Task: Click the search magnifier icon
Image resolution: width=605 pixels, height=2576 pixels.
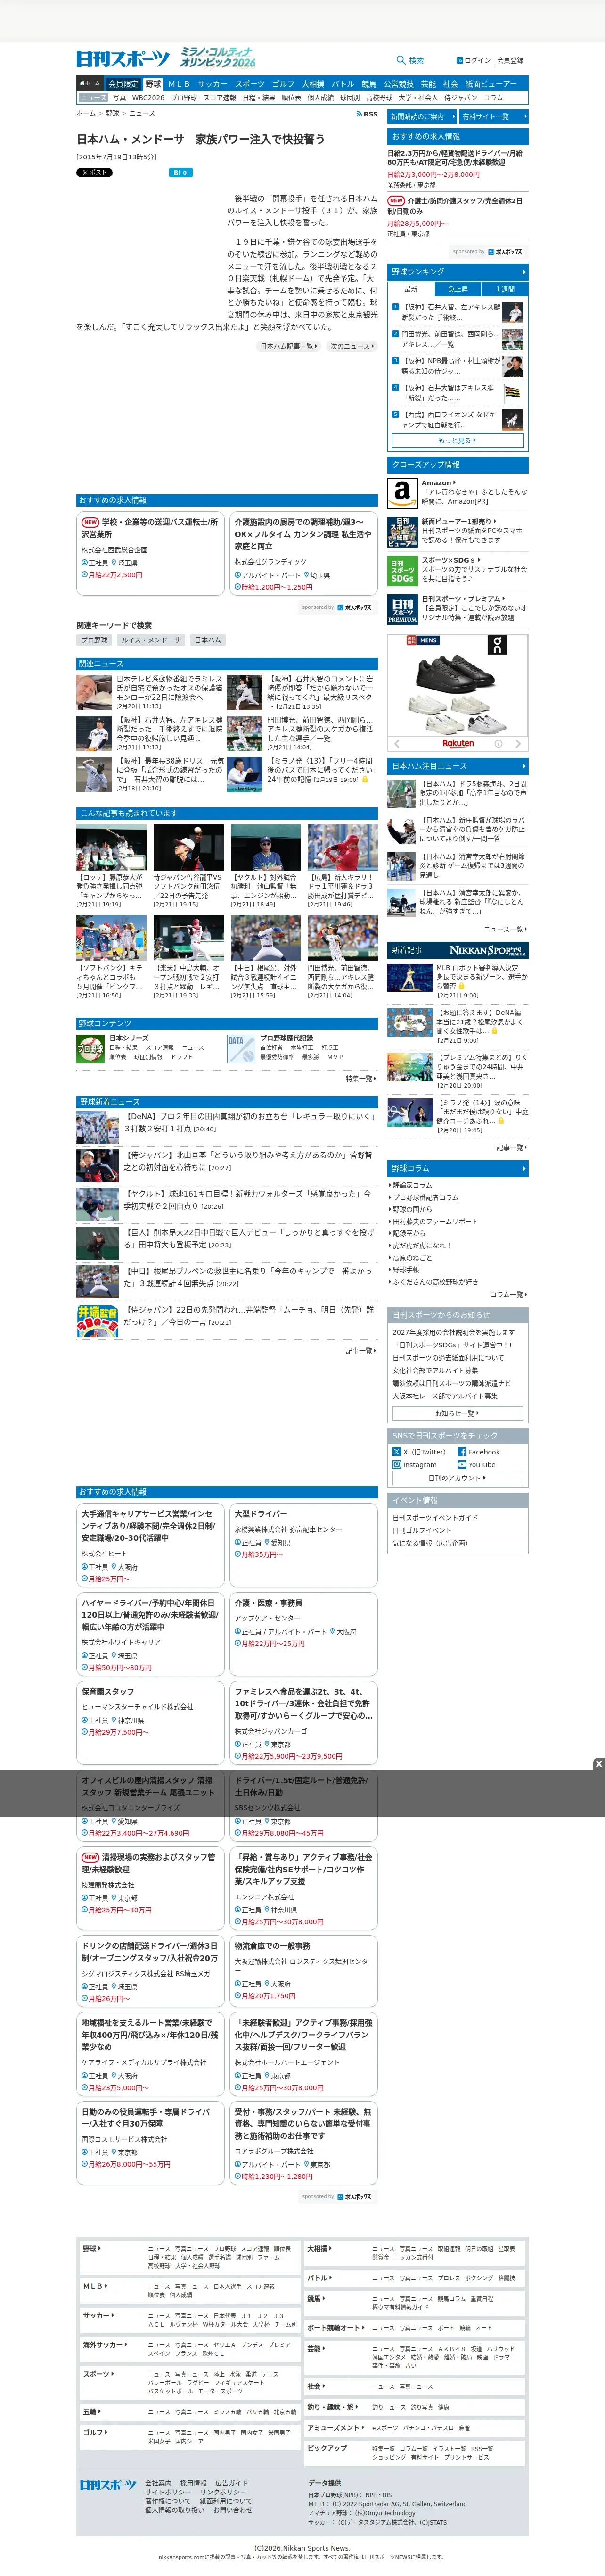Action: 401,60
